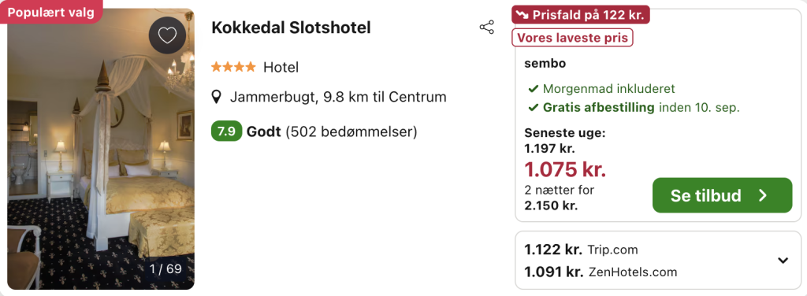Open the ZenHotels.com 1.091 kr. offer
The image size is (807, 296).
coord(601,272)
